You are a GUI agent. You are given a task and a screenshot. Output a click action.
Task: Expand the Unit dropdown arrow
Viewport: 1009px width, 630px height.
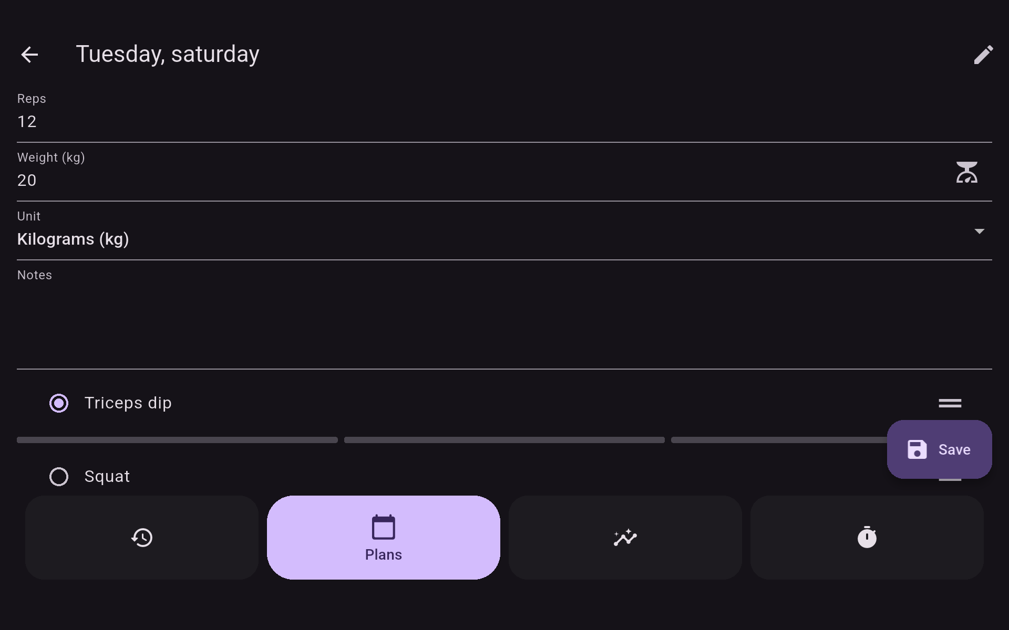tap(979, 232)
